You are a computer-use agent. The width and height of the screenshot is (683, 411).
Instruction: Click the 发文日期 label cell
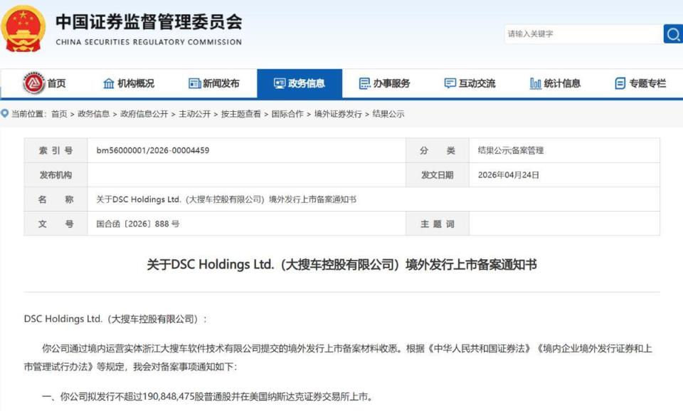[438, 175]
